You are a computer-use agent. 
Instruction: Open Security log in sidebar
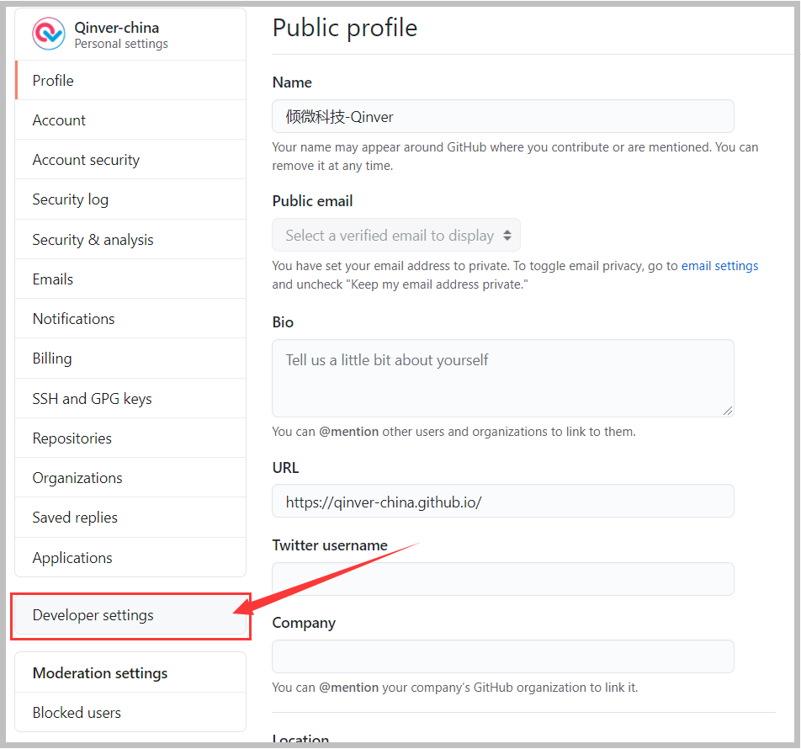coord(70,199)
